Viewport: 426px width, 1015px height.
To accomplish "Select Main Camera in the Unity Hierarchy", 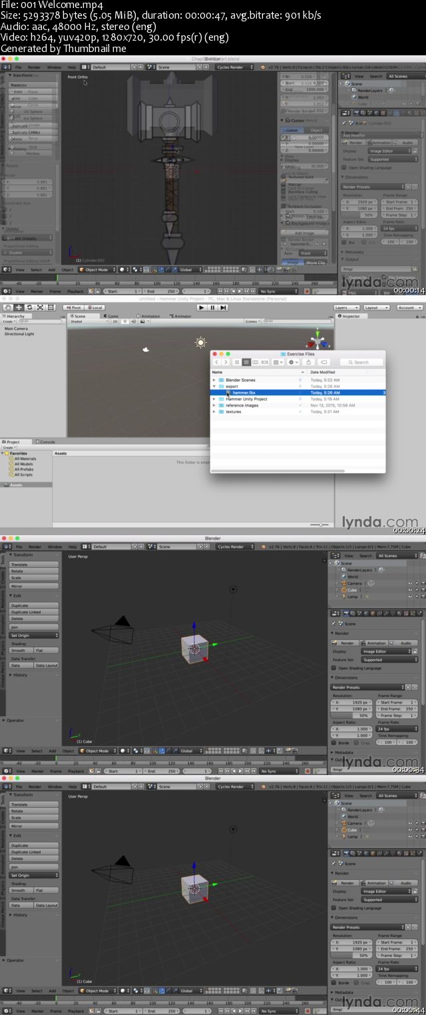I will click(16, 329).
